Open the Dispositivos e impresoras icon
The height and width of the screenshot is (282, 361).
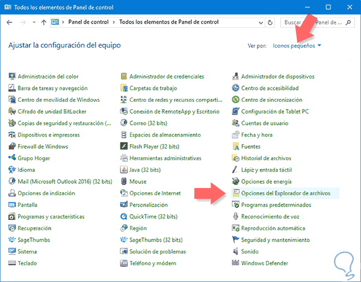pyautogui.click(x=12, y=134)
